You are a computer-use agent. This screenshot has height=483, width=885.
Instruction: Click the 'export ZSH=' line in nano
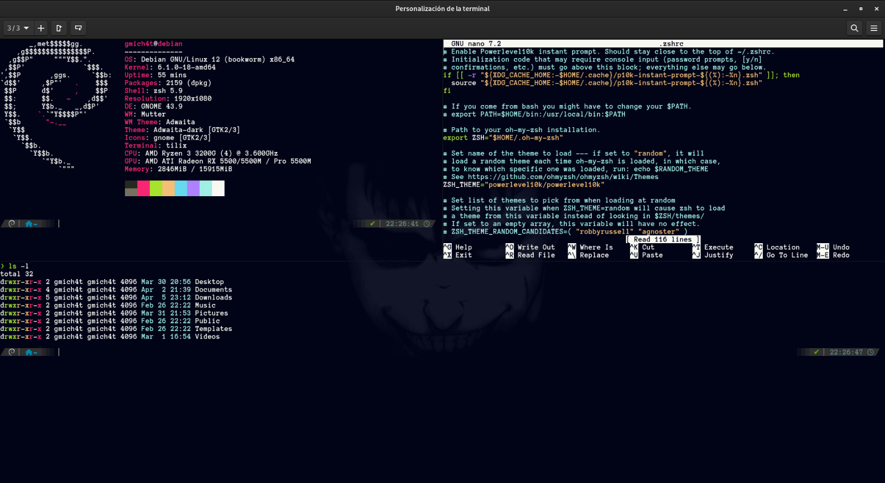tap(503, 138)
